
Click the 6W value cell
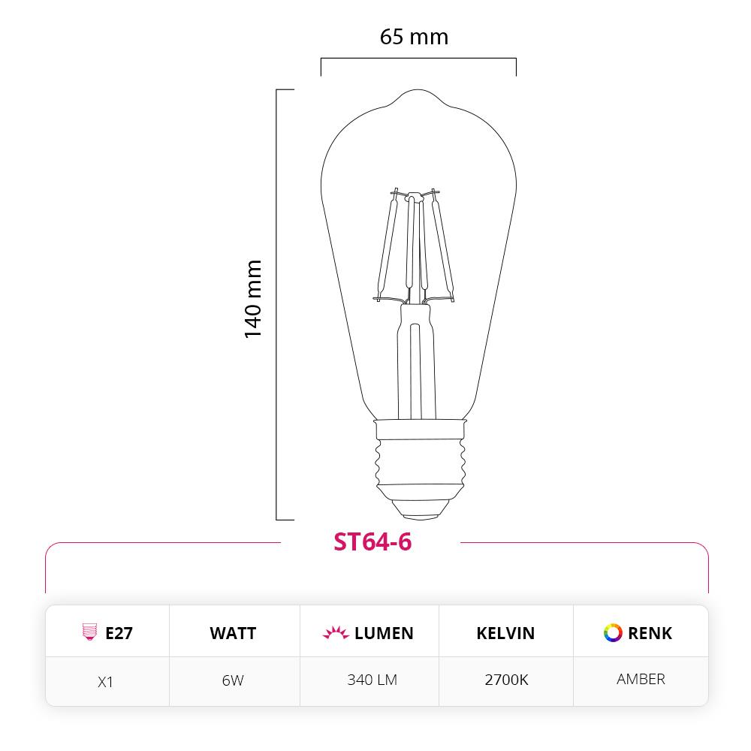pos(234,680)
